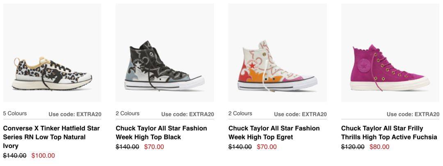Screen dimensions: 443x166
Task: Open the black Fashion Week high top image
Action: coord(164,66)
